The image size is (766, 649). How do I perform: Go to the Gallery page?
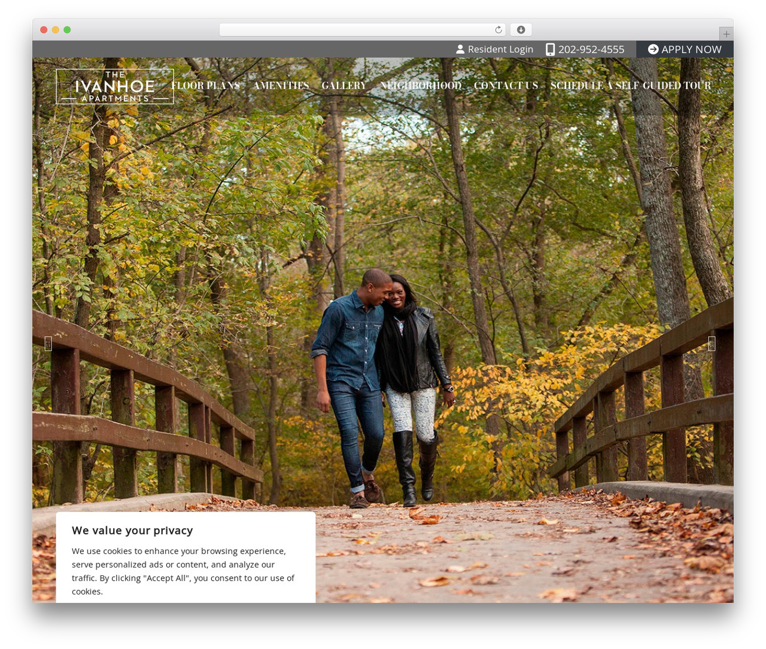(x=344, y=86)
